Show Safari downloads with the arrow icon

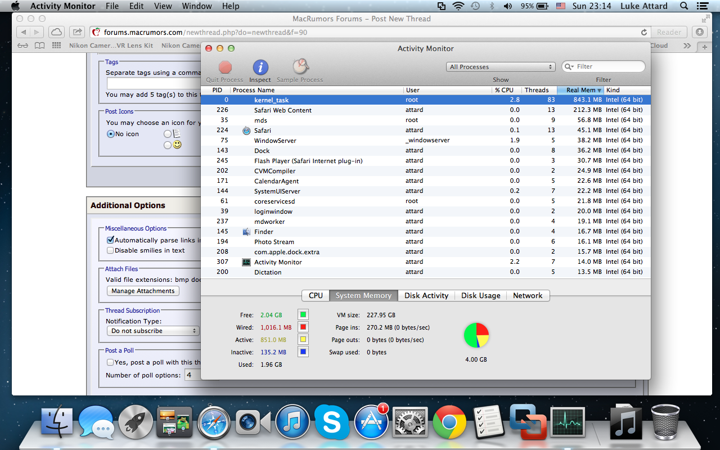(700, 32)
